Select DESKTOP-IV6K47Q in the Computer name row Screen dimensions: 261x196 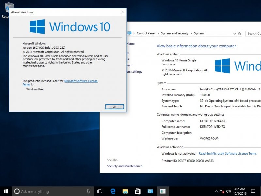coord(213,121)
